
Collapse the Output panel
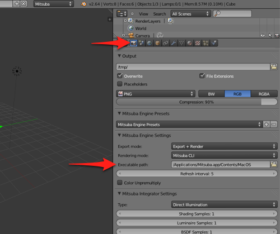tap(119, 56)
